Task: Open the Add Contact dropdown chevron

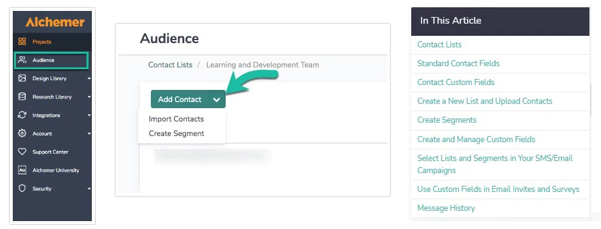Action: (x=217, y=100)
